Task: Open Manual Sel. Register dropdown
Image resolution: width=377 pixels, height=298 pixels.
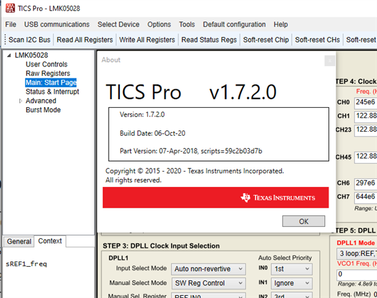Action: click(x=208, y=295)
